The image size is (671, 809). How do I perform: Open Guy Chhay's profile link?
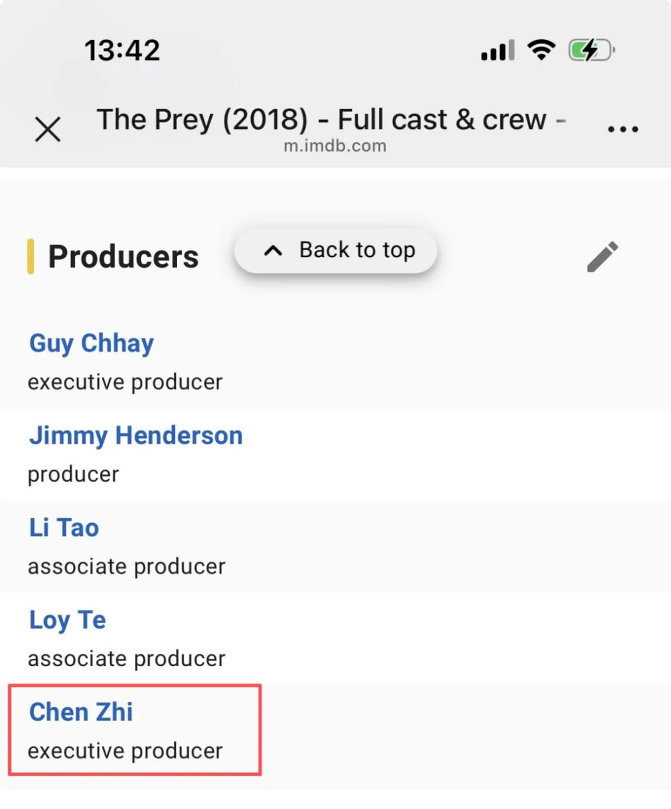pyautogui.click(x=92, y=343)
